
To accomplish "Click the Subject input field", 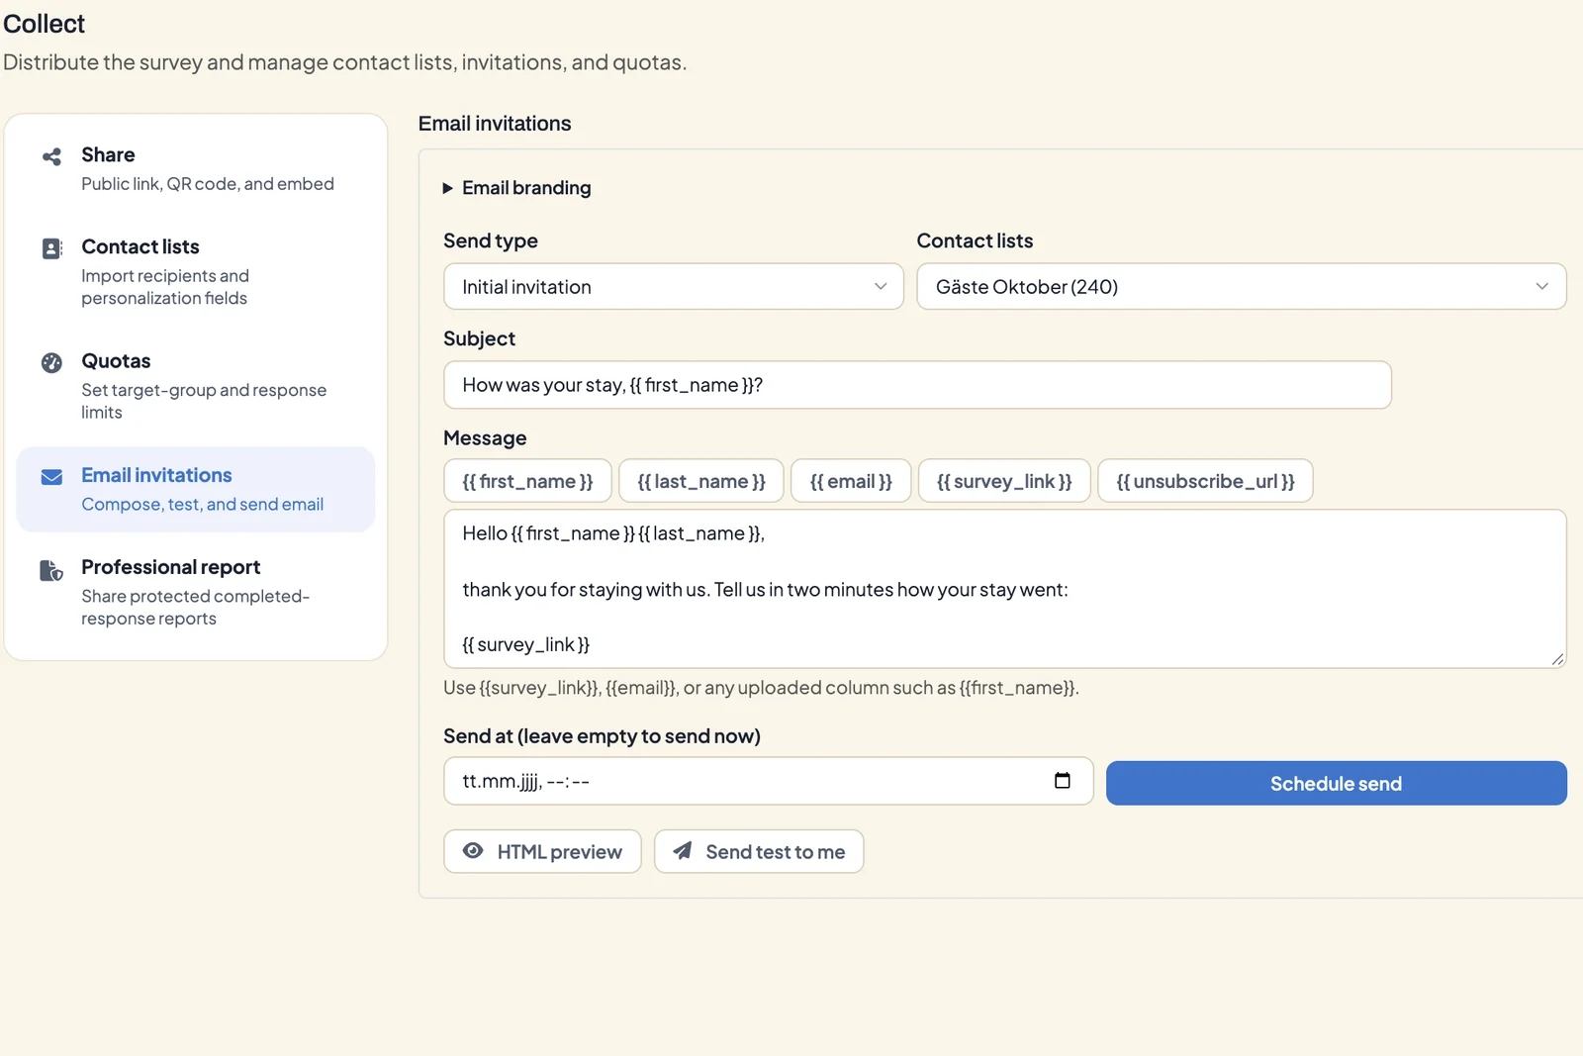I will [x=917, y=385].
